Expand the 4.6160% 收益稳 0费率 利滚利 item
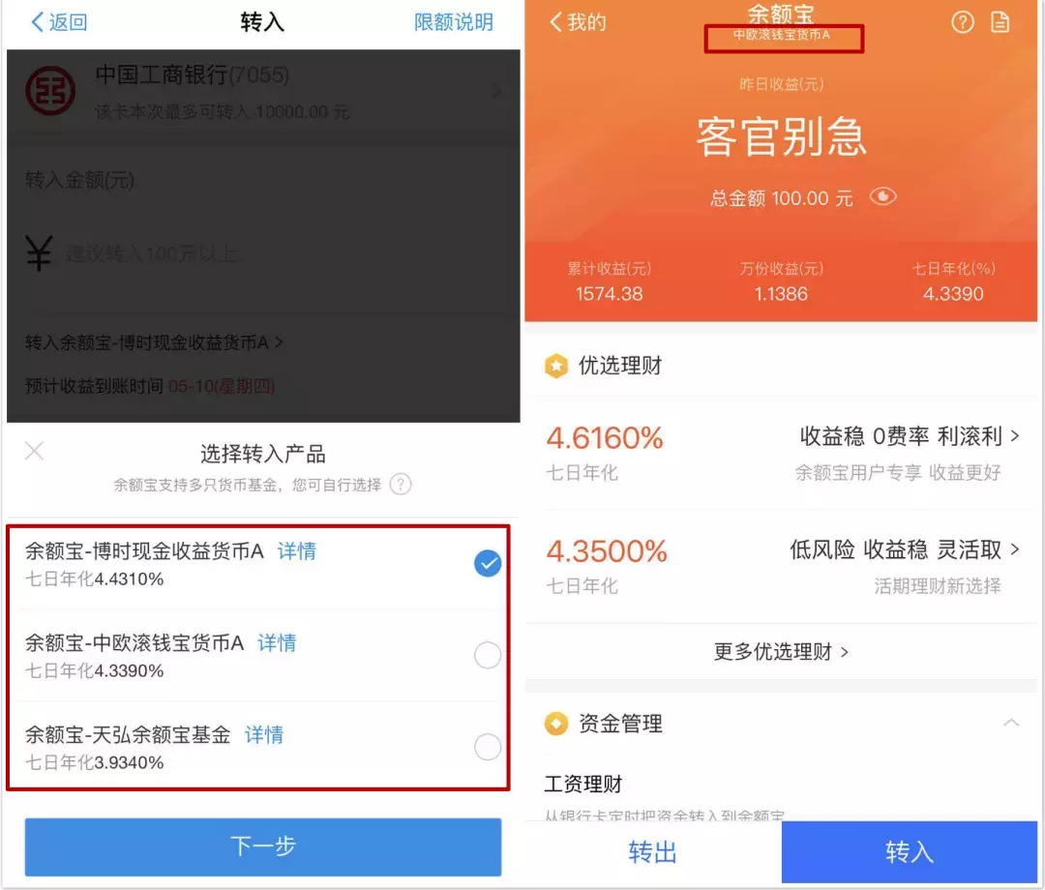Image resolution: width=1045 pixels, height=890 pixels. click(x=781, y=453)
